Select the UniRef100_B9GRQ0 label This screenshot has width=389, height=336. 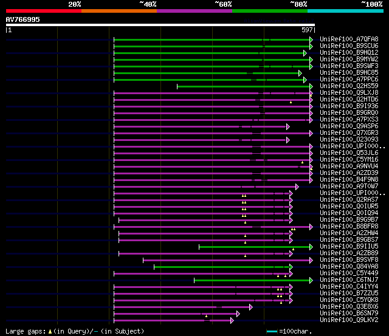[x=349, y=113]
